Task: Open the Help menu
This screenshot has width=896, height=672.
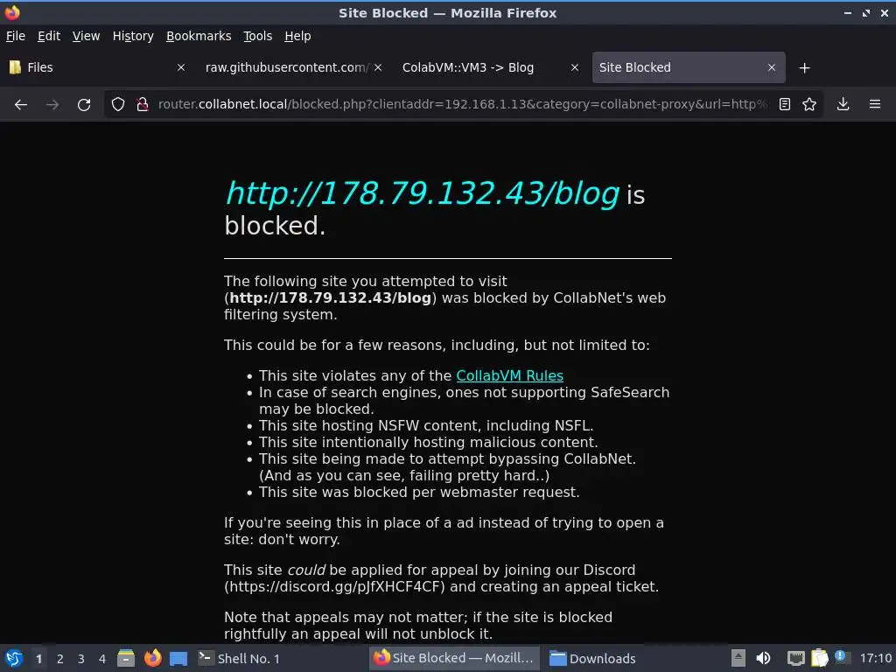Action: pyautogui.click(x=297, y=36)
